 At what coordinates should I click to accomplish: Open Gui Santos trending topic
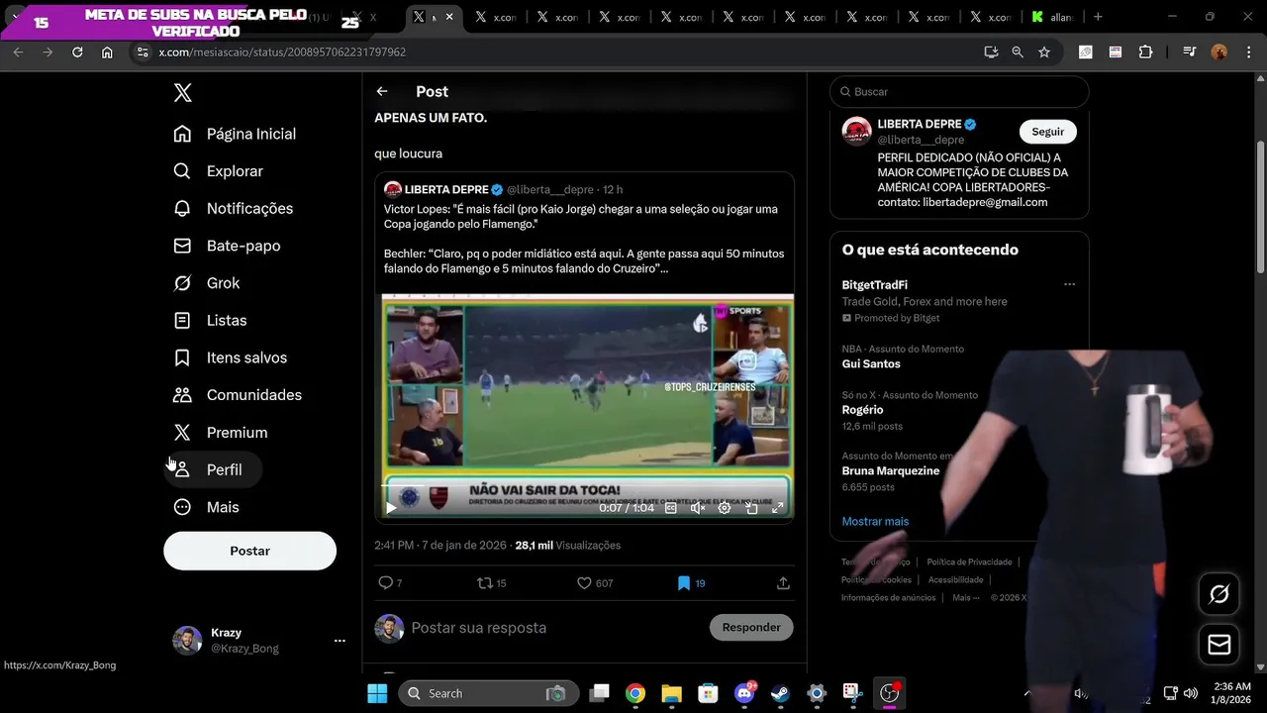[x=871, y=363]
